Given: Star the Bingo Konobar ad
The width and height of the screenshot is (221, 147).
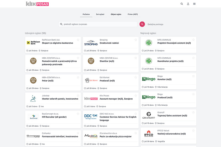Looking at the screenshot, I should click(193, 76).
